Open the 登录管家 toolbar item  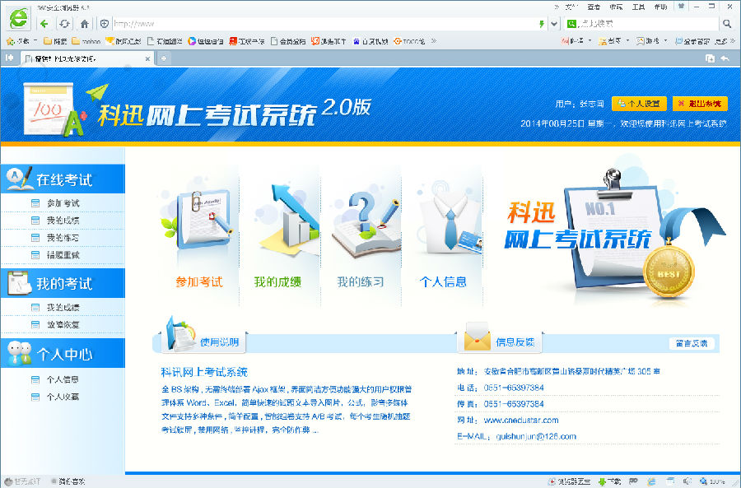(x=692, y=41)
